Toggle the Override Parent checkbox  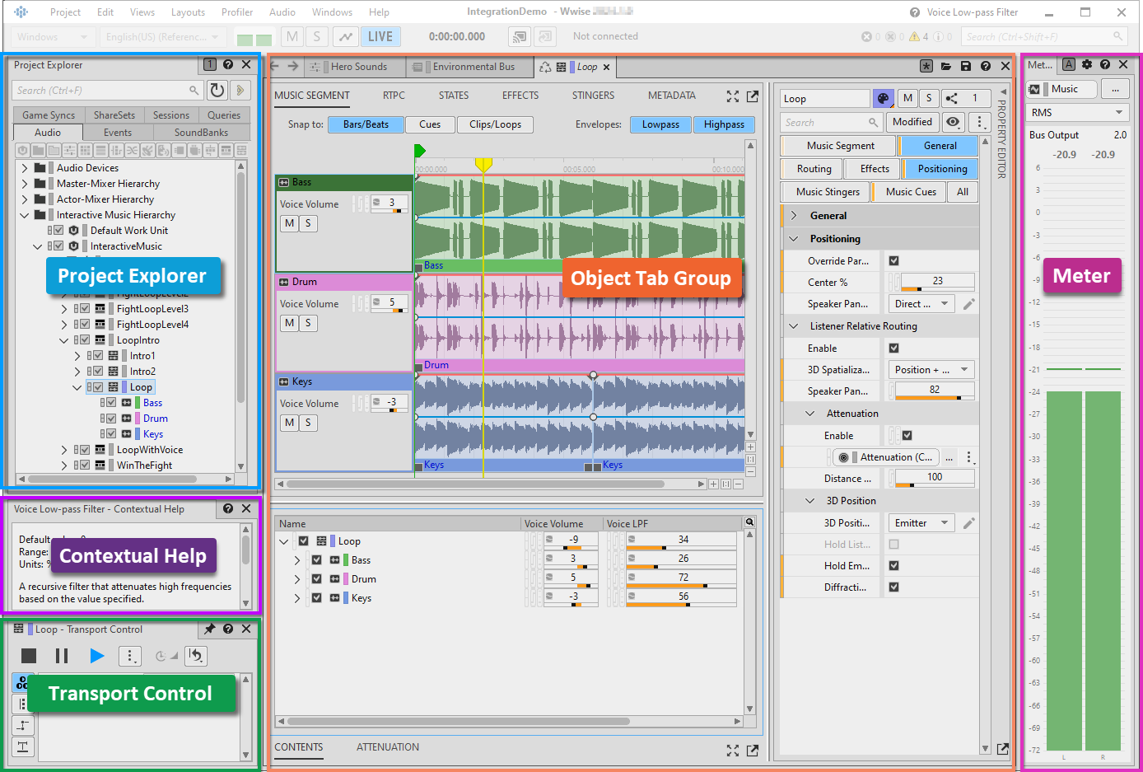tap(893, 260)
